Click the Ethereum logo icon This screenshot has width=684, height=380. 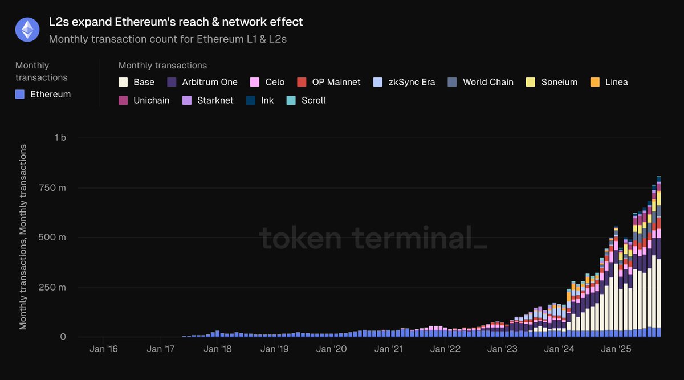tap(27, 30)
